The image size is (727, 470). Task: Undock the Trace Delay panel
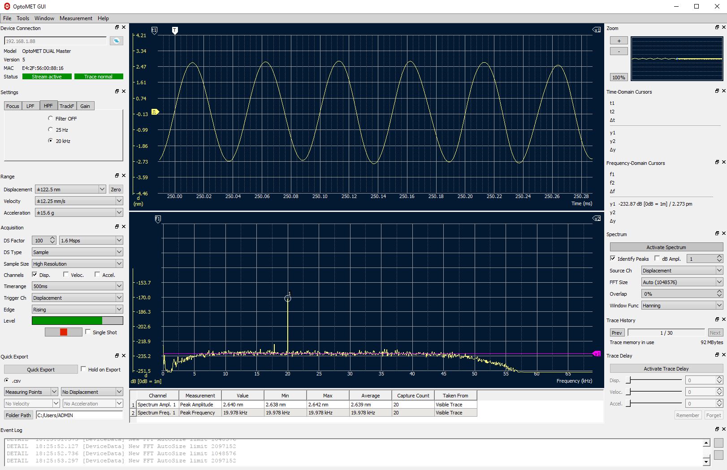pyautogui.click(x=717, y=354)
